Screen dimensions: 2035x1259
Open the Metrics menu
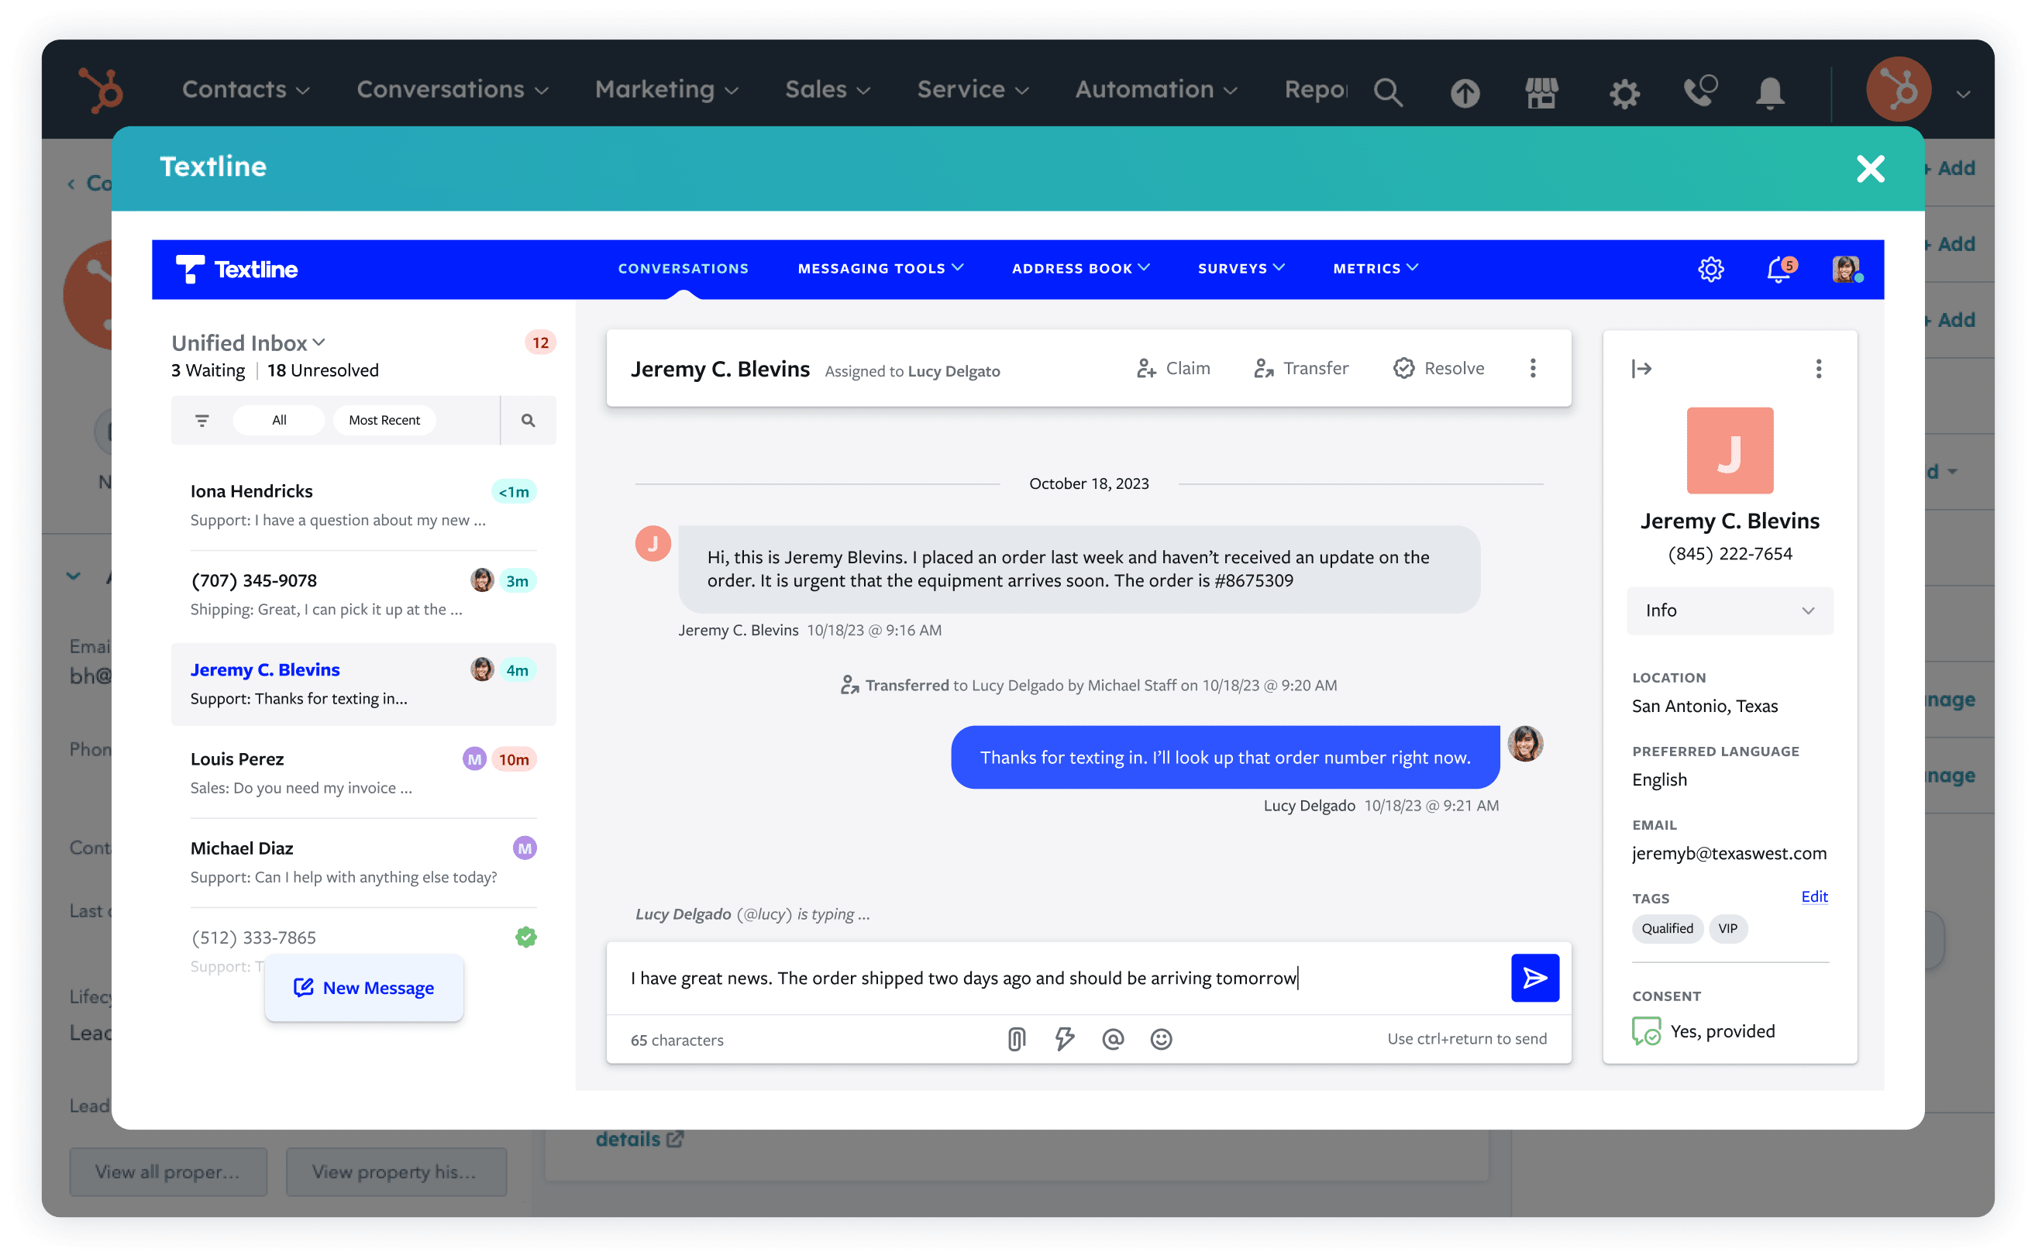(x=1375, y=268)
